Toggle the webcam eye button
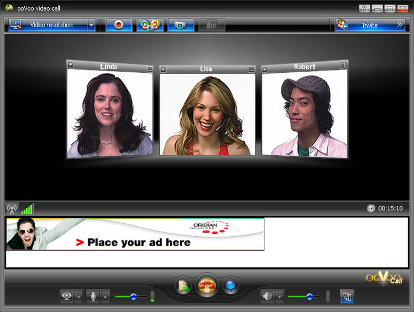414x312 pixels. point(67,296)
